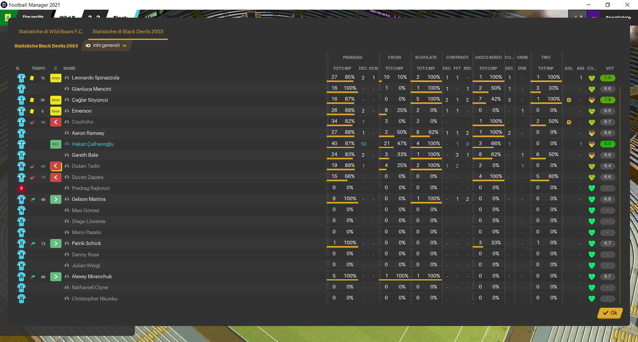The width and height of the screenshot is (638, 342).
Task: Sort by ASS column header
Action: click(581, 68)
